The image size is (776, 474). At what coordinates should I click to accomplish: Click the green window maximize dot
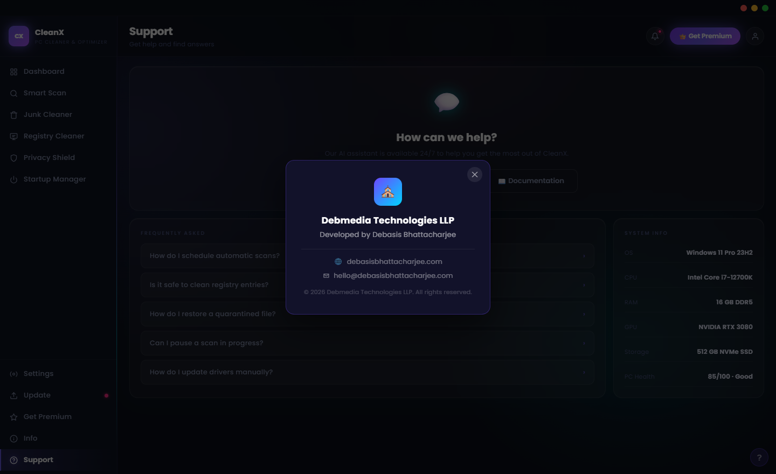pyautogui.click(x=765, y=8)
